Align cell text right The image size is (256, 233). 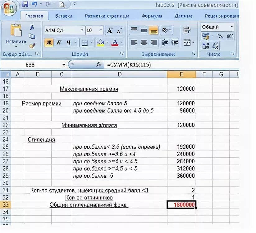(153, 42)
